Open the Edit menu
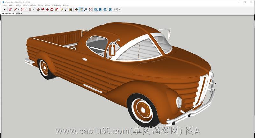Viewport: 255px width, 138px height. (11, 5)
